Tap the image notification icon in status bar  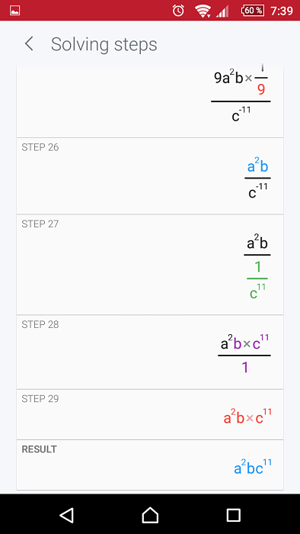(15, 11)
